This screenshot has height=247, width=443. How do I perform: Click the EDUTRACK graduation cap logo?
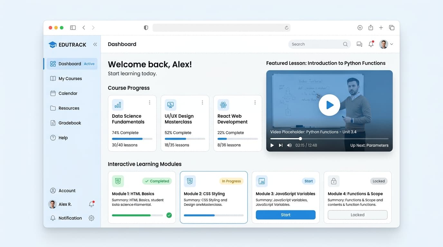coord(52,45)
